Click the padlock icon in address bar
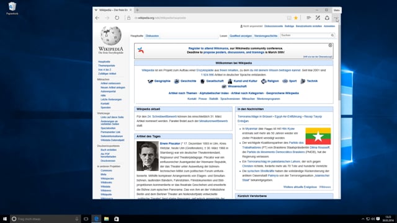 128,18
